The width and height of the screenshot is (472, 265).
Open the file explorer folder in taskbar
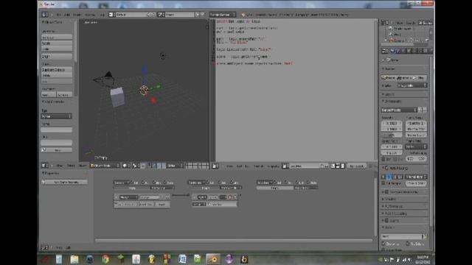coord(74,259)
